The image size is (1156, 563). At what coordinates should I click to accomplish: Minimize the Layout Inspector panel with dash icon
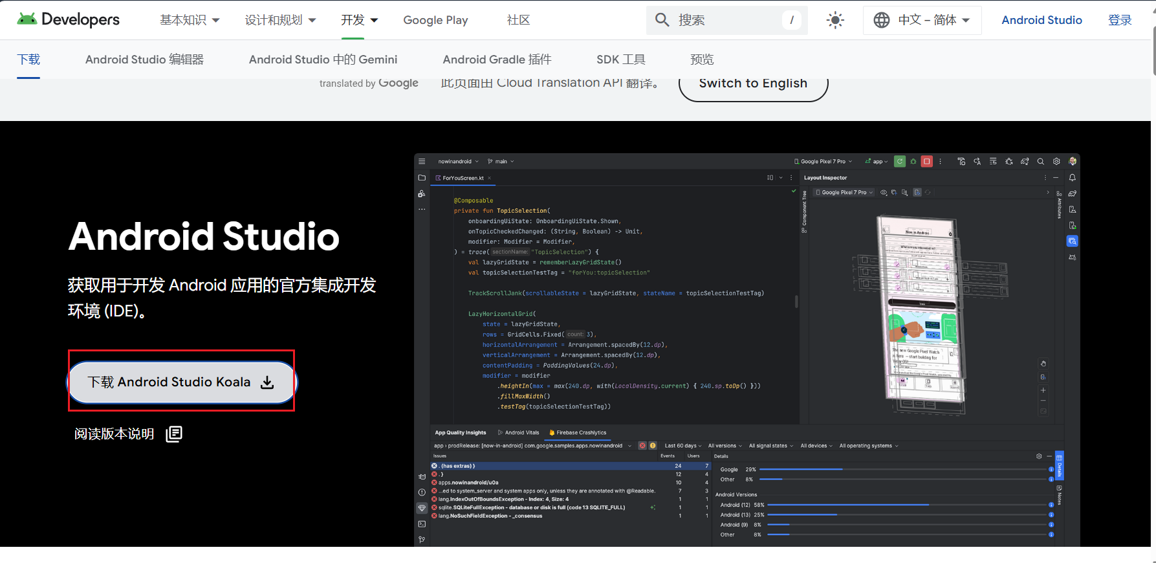tap(1056, 177)
